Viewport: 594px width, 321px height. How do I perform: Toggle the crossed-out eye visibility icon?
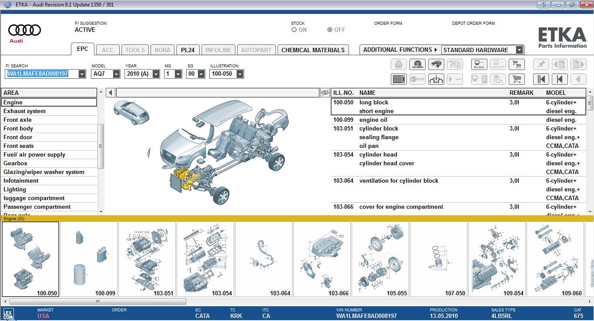tap(325, 93)
